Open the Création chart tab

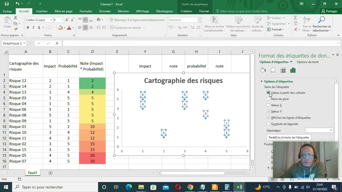tap(186, 11)
